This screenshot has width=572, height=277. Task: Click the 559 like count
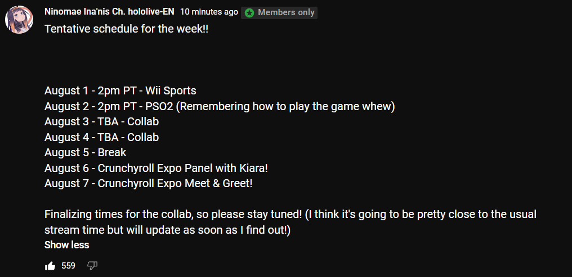pyautogui.click(x=68, y=266)
